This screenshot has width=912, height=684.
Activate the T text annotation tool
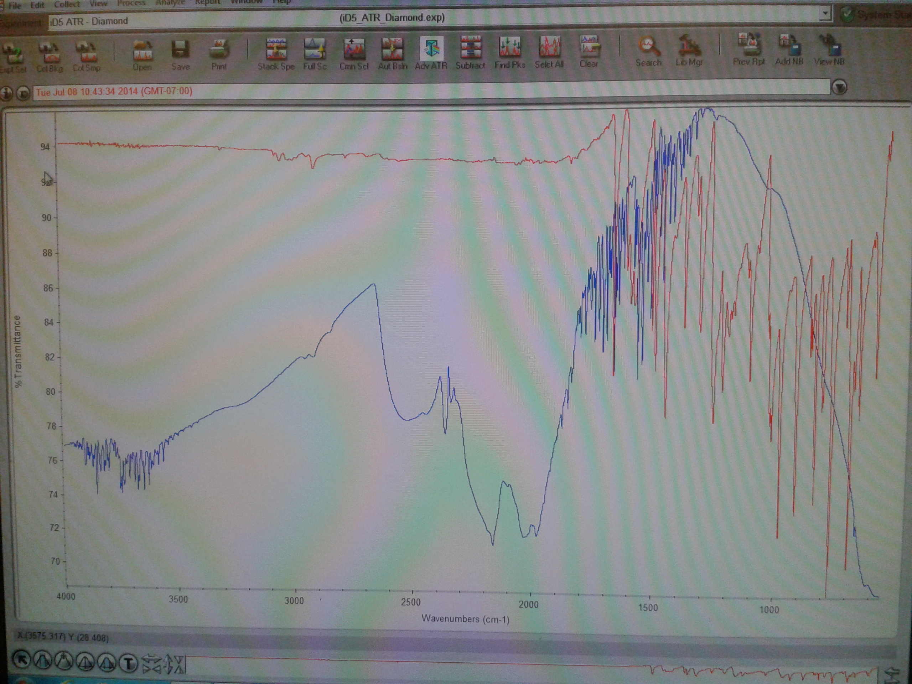pos(128,663)
